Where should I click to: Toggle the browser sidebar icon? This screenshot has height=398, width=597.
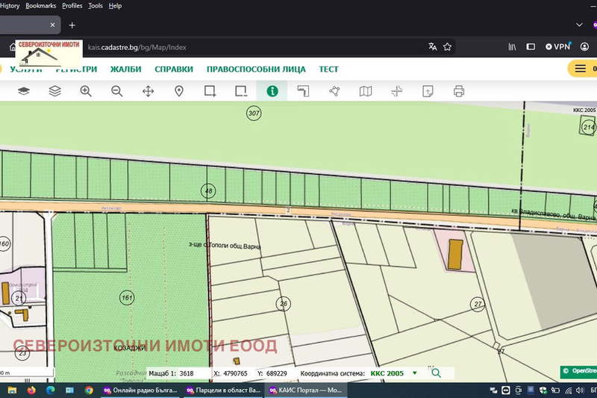click(531, 47)
